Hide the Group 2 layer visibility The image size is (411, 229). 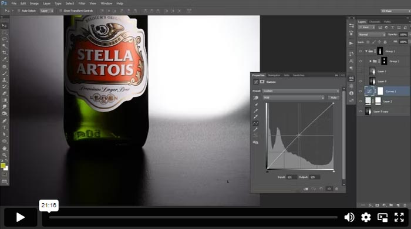pyautogui.click(x=360, y=61)
